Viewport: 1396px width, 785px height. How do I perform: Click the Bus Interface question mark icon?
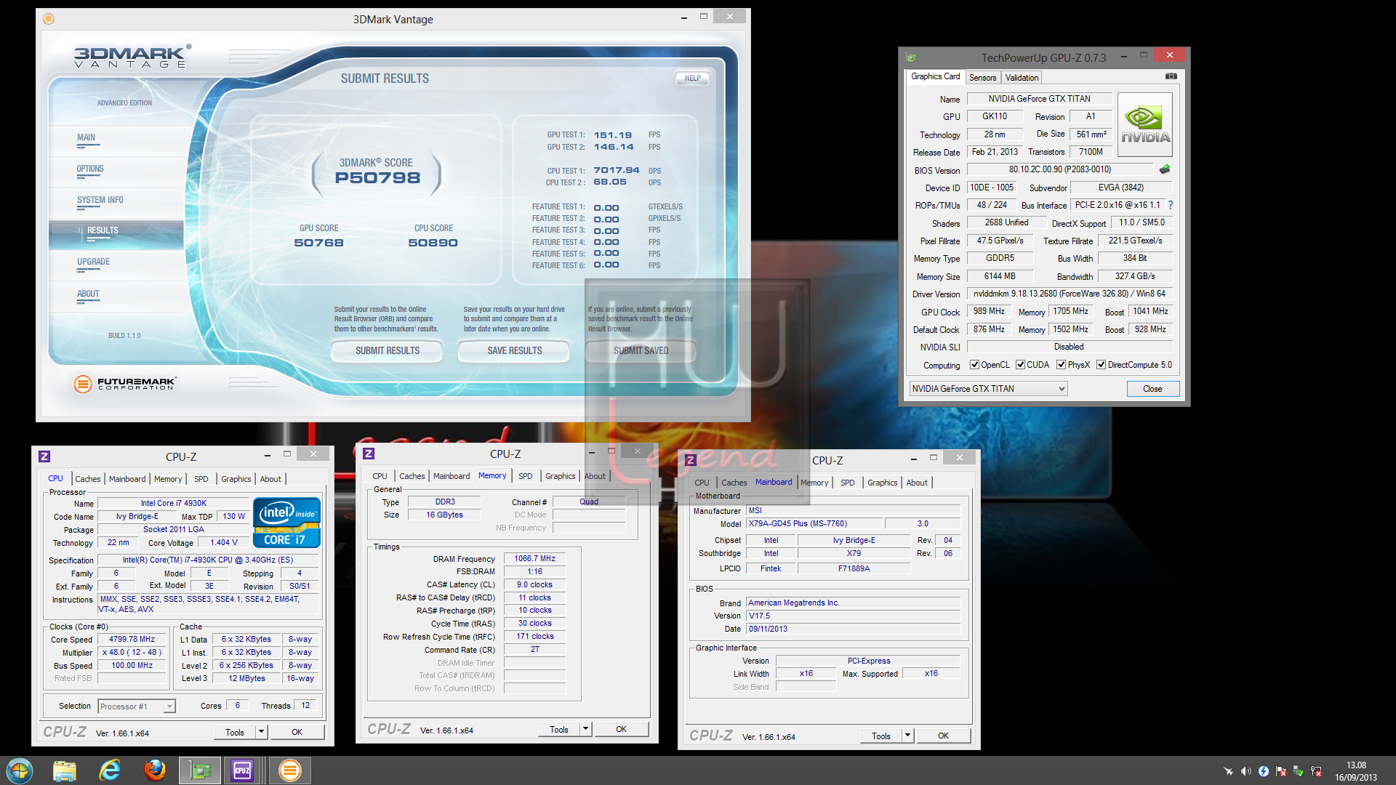tap(1171, 205)
